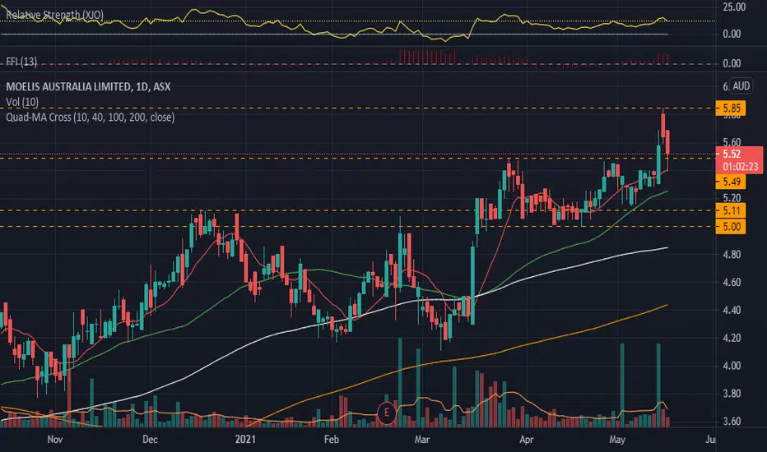Viewport: 767px width, 452px height.
Task: Click the Apr label on time axis
Action: 527,440
